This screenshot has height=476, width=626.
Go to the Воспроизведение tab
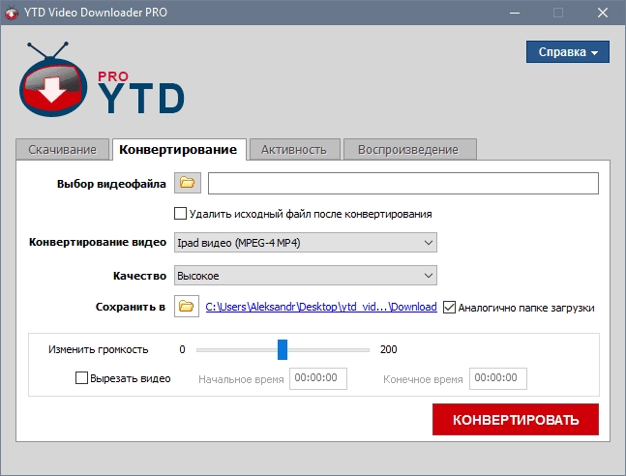tap(410, 150)
